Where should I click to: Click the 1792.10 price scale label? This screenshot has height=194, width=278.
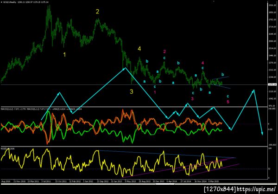pos(272,20)
